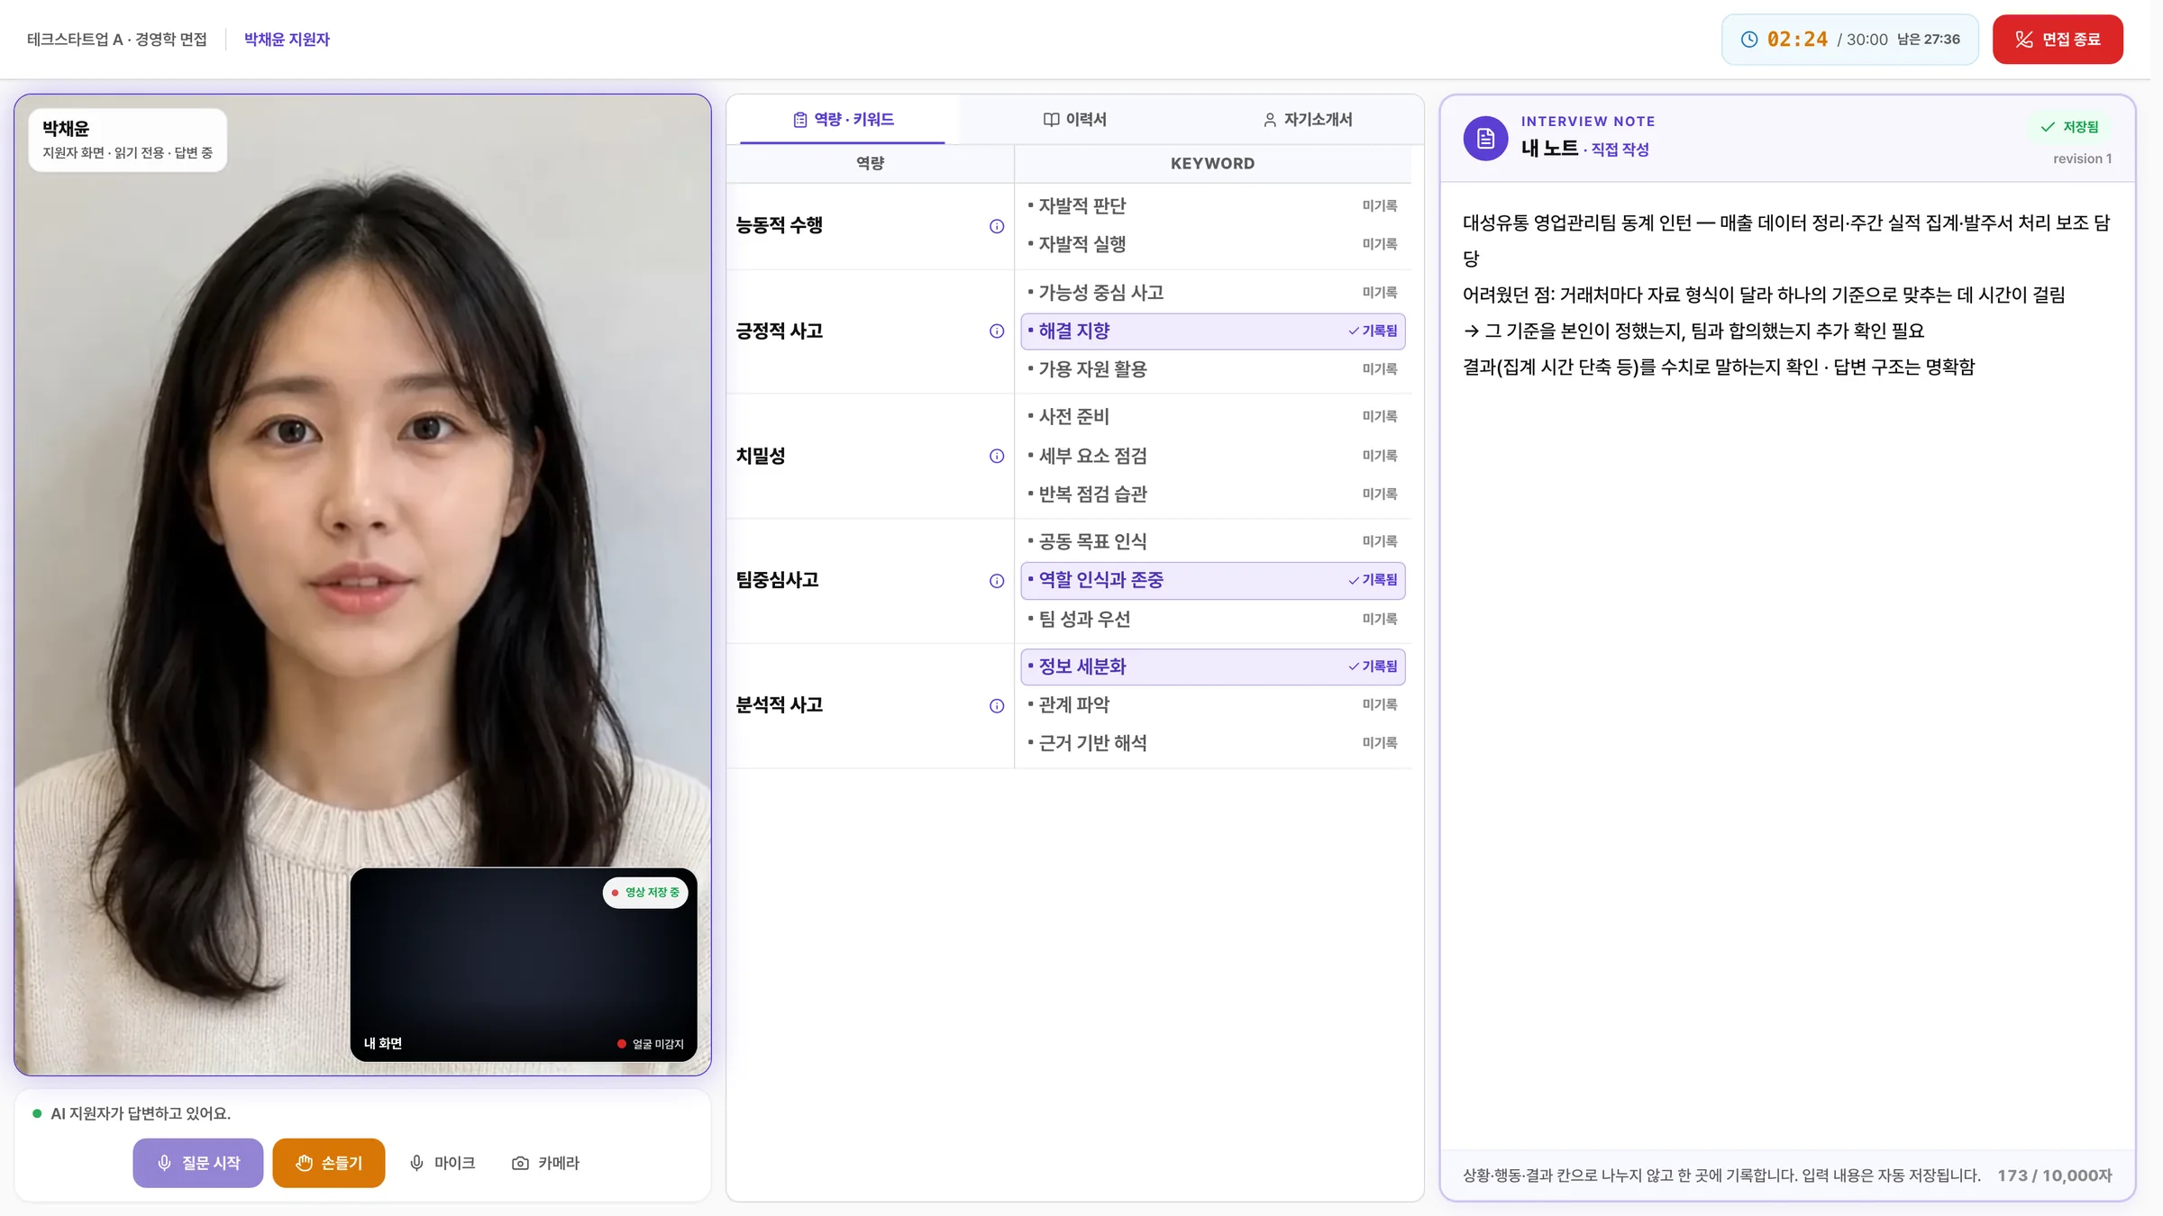Open the 이력서 tab
This screenshot has height=1216, width=2163.
click(x=1074, y=120)
